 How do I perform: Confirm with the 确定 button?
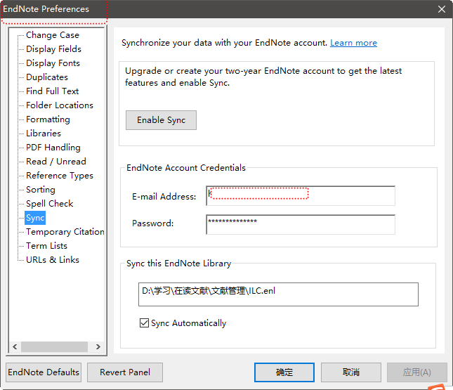(284, 372)
